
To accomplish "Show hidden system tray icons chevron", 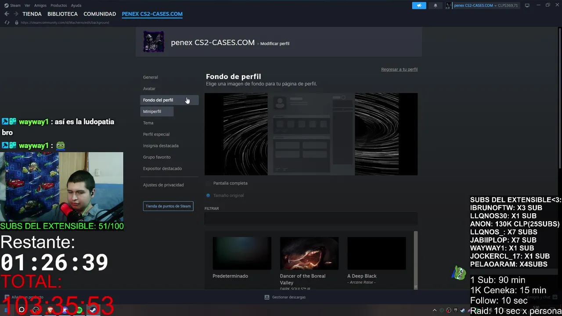I will [435, 310].
